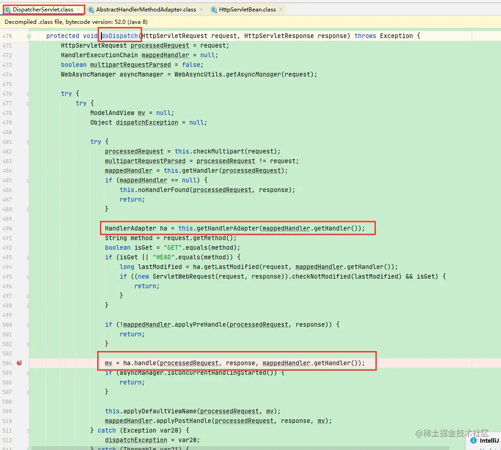Click gutter line number 484
The height and width of the screenshot is (450, 501).
click(7, 171)
